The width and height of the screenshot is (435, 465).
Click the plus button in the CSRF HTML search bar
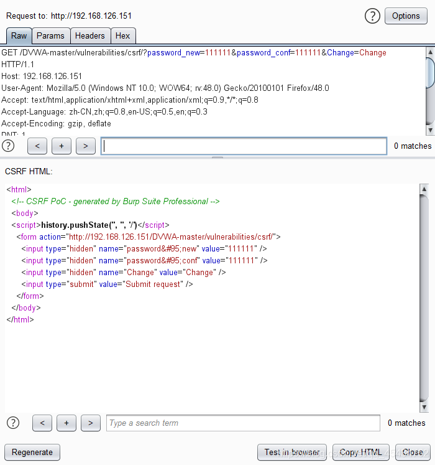tap(66, 423)
